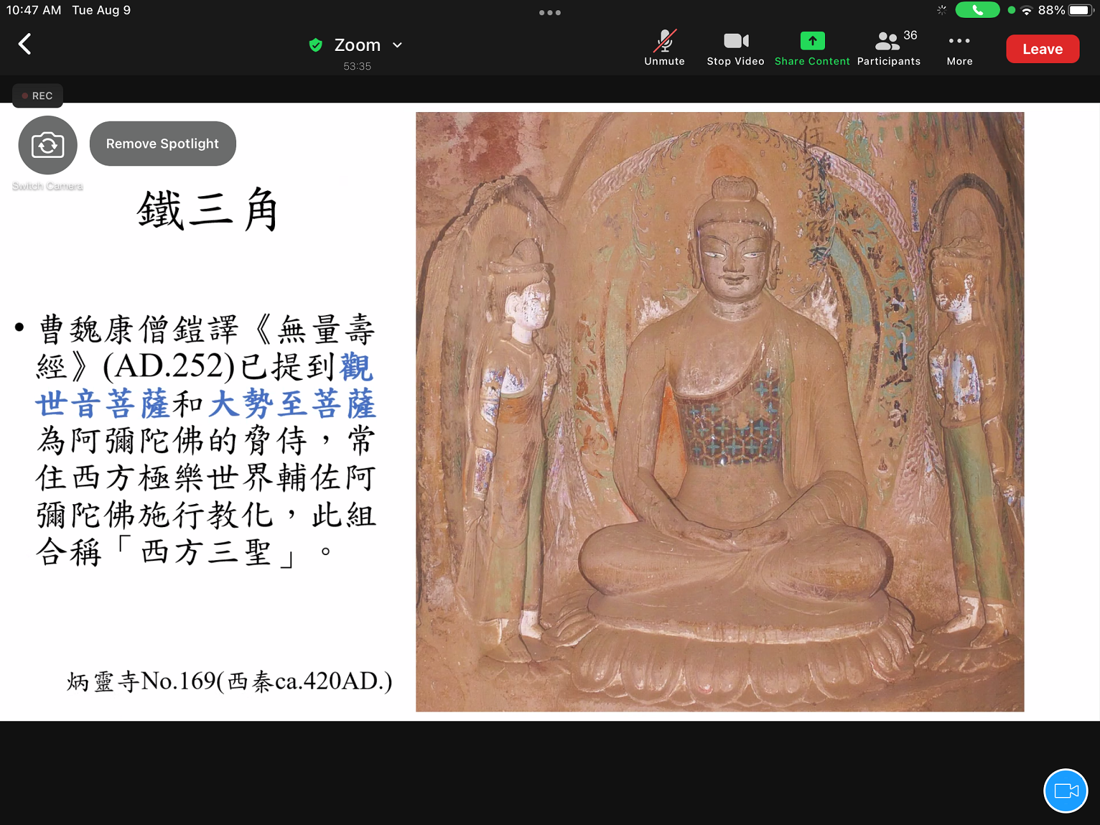The width and height of the screenshot is (1100, 825).
Task: Go back using the back chevron
Action: (25, 45)
